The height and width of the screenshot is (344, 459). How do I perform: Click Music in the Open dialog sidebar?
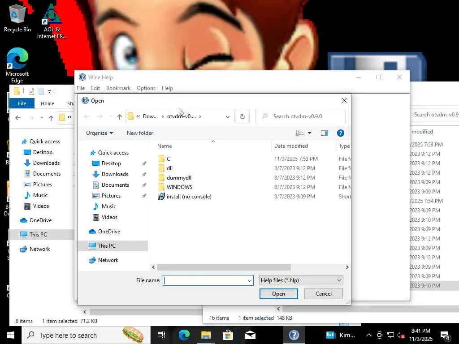click(x=108, y=206)
